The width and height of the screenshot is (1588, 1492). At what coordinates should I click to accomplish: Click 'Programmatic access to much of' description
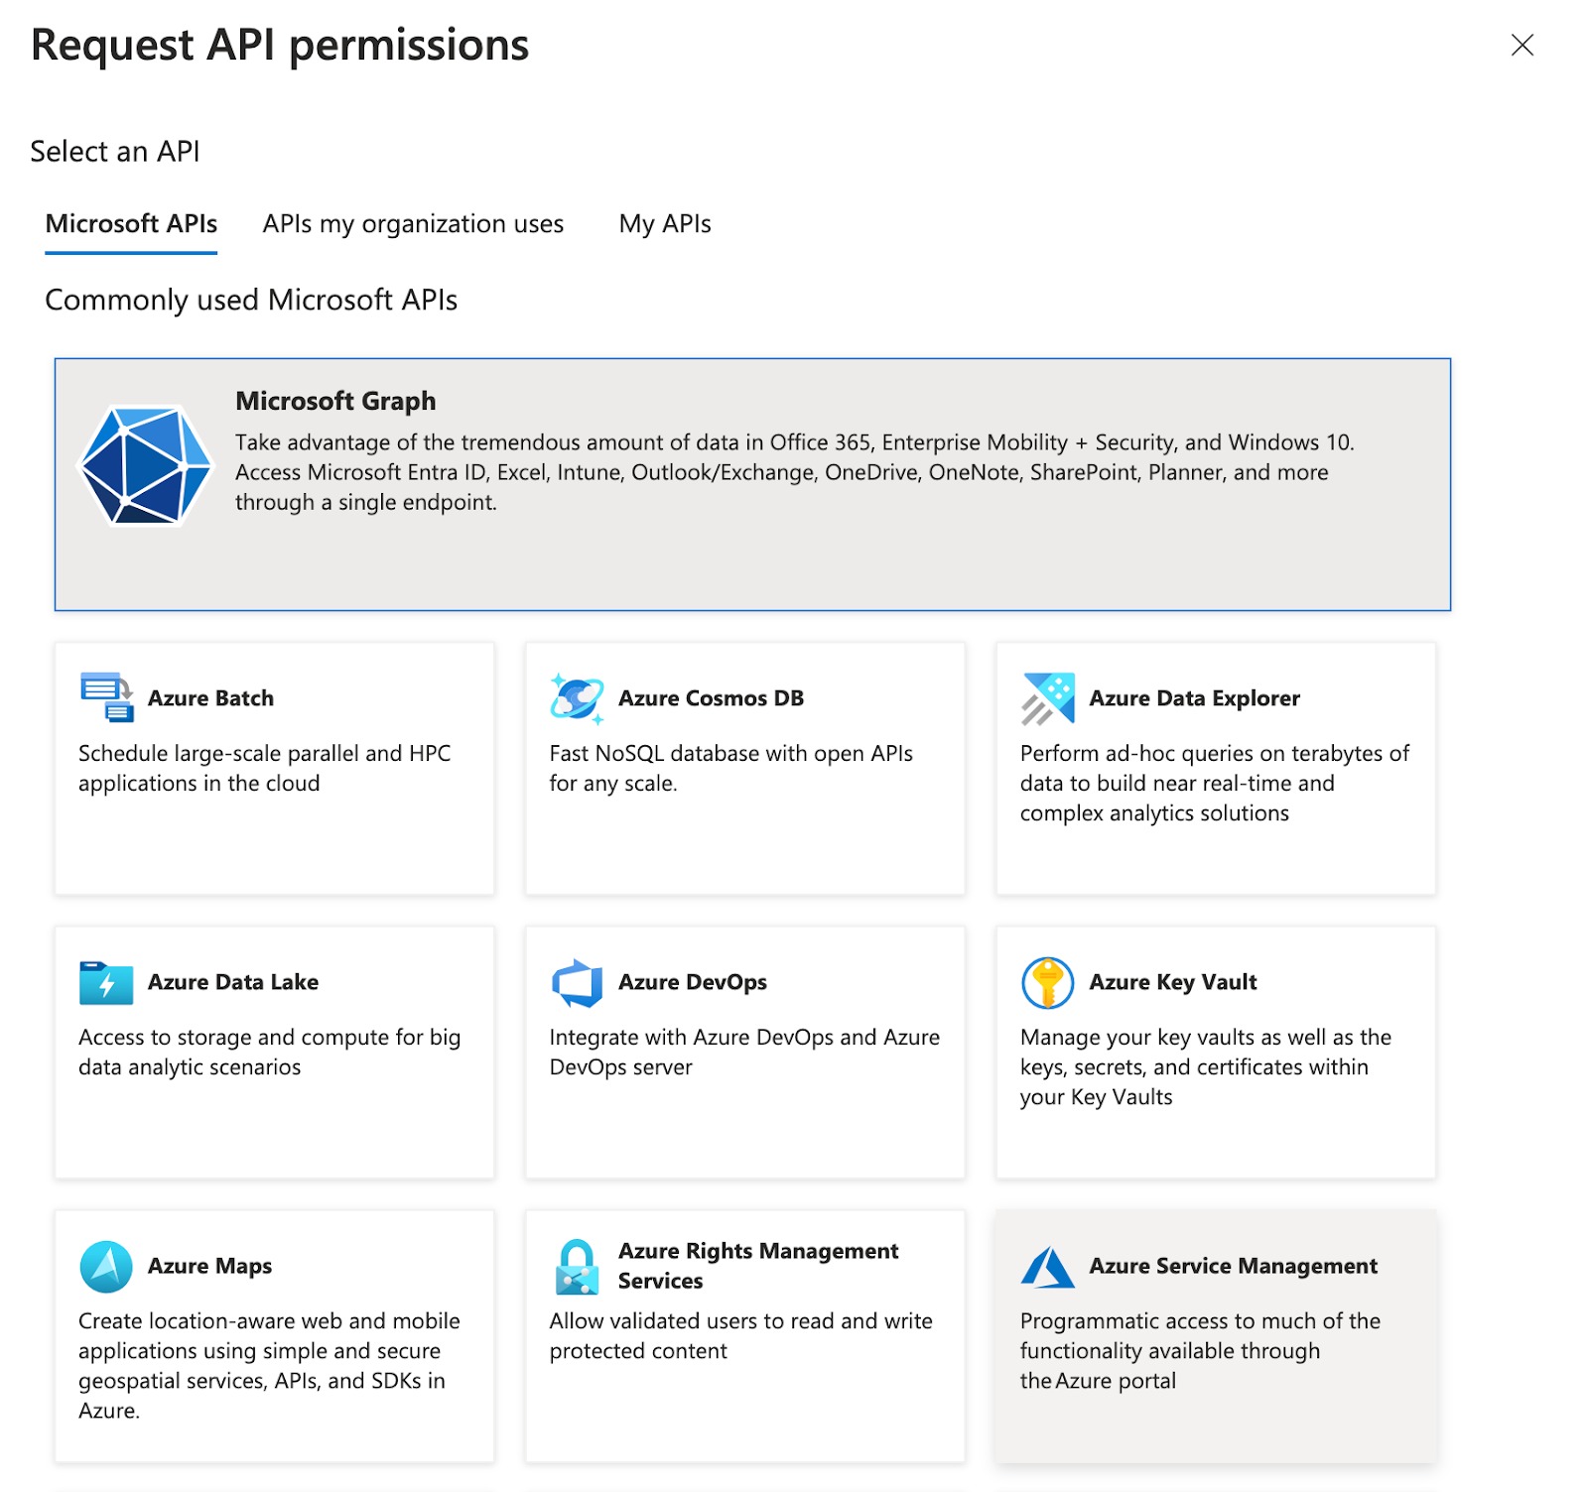1200,1350
